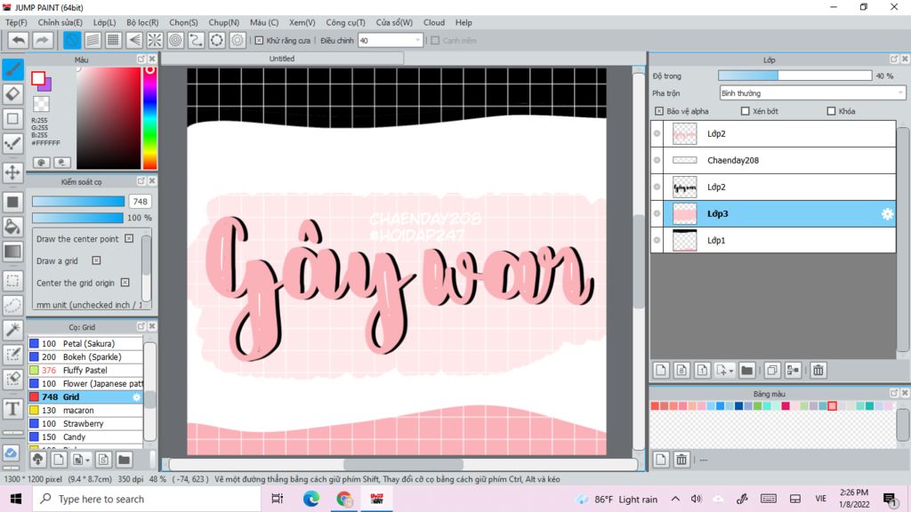This screenshot has width=911, height=512.
Task: Select the Petal (Sakura) brush
Action: 85,344
